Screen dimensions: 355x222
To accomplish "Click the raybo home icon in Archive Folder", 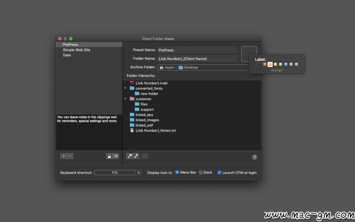I will [162, 68].
